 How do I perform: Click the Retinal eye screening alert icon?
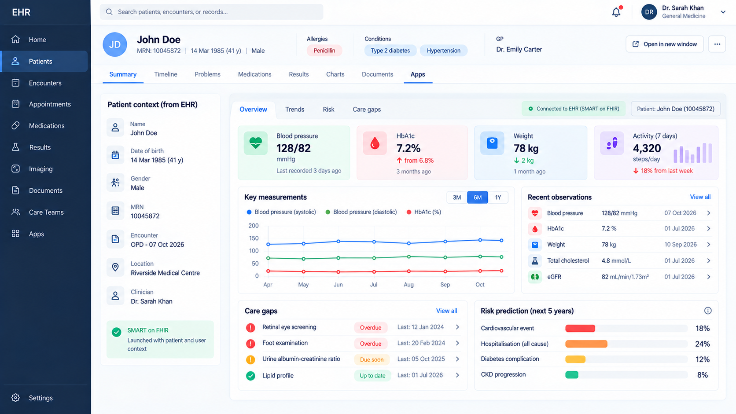[250, 327]
